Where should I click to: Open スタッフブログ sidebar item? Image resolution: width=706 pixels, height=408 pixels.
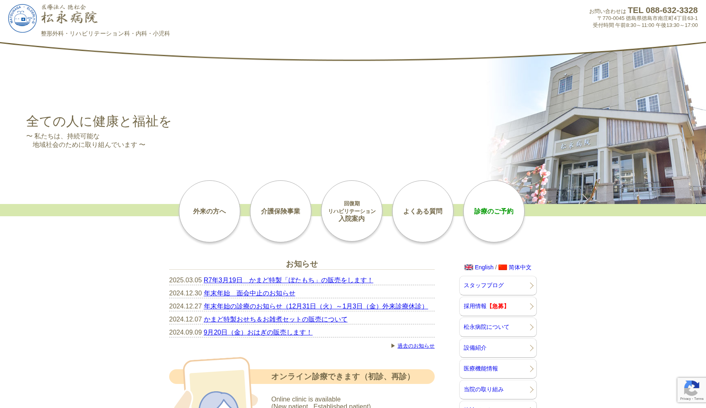498,286
